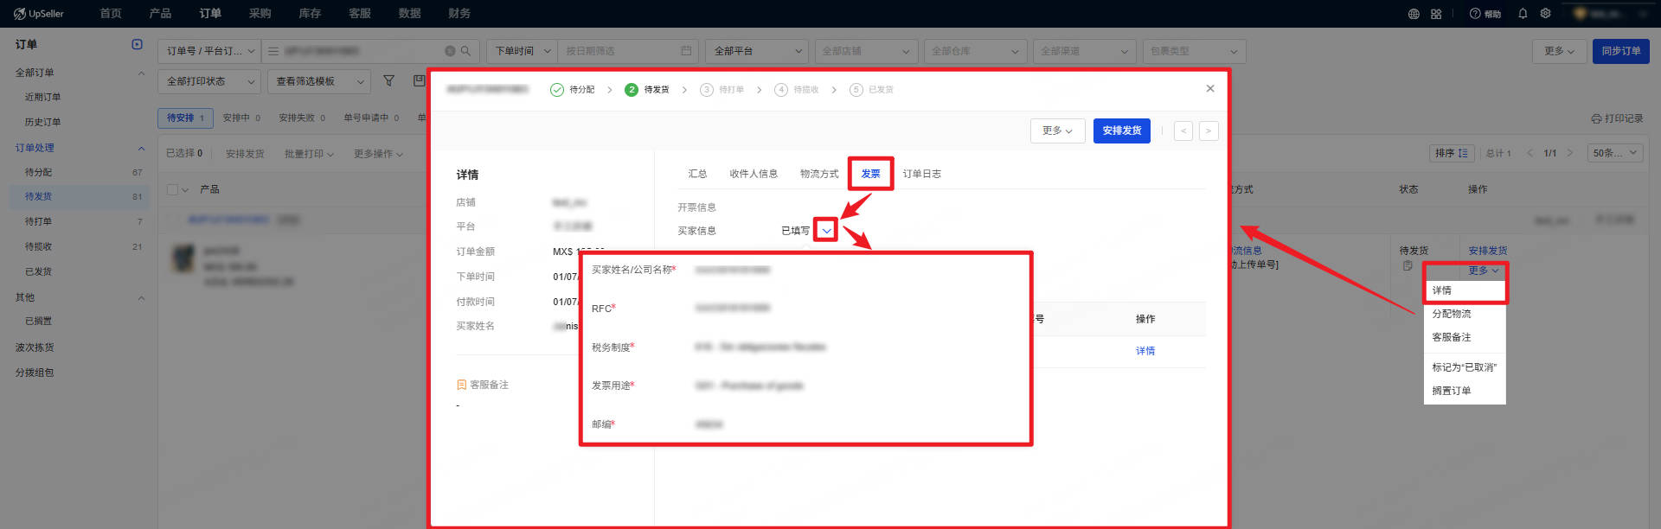Click the 打印记录 printer icon
The height and width of the screenshot is (529, 1661).
click(1596, 118)
